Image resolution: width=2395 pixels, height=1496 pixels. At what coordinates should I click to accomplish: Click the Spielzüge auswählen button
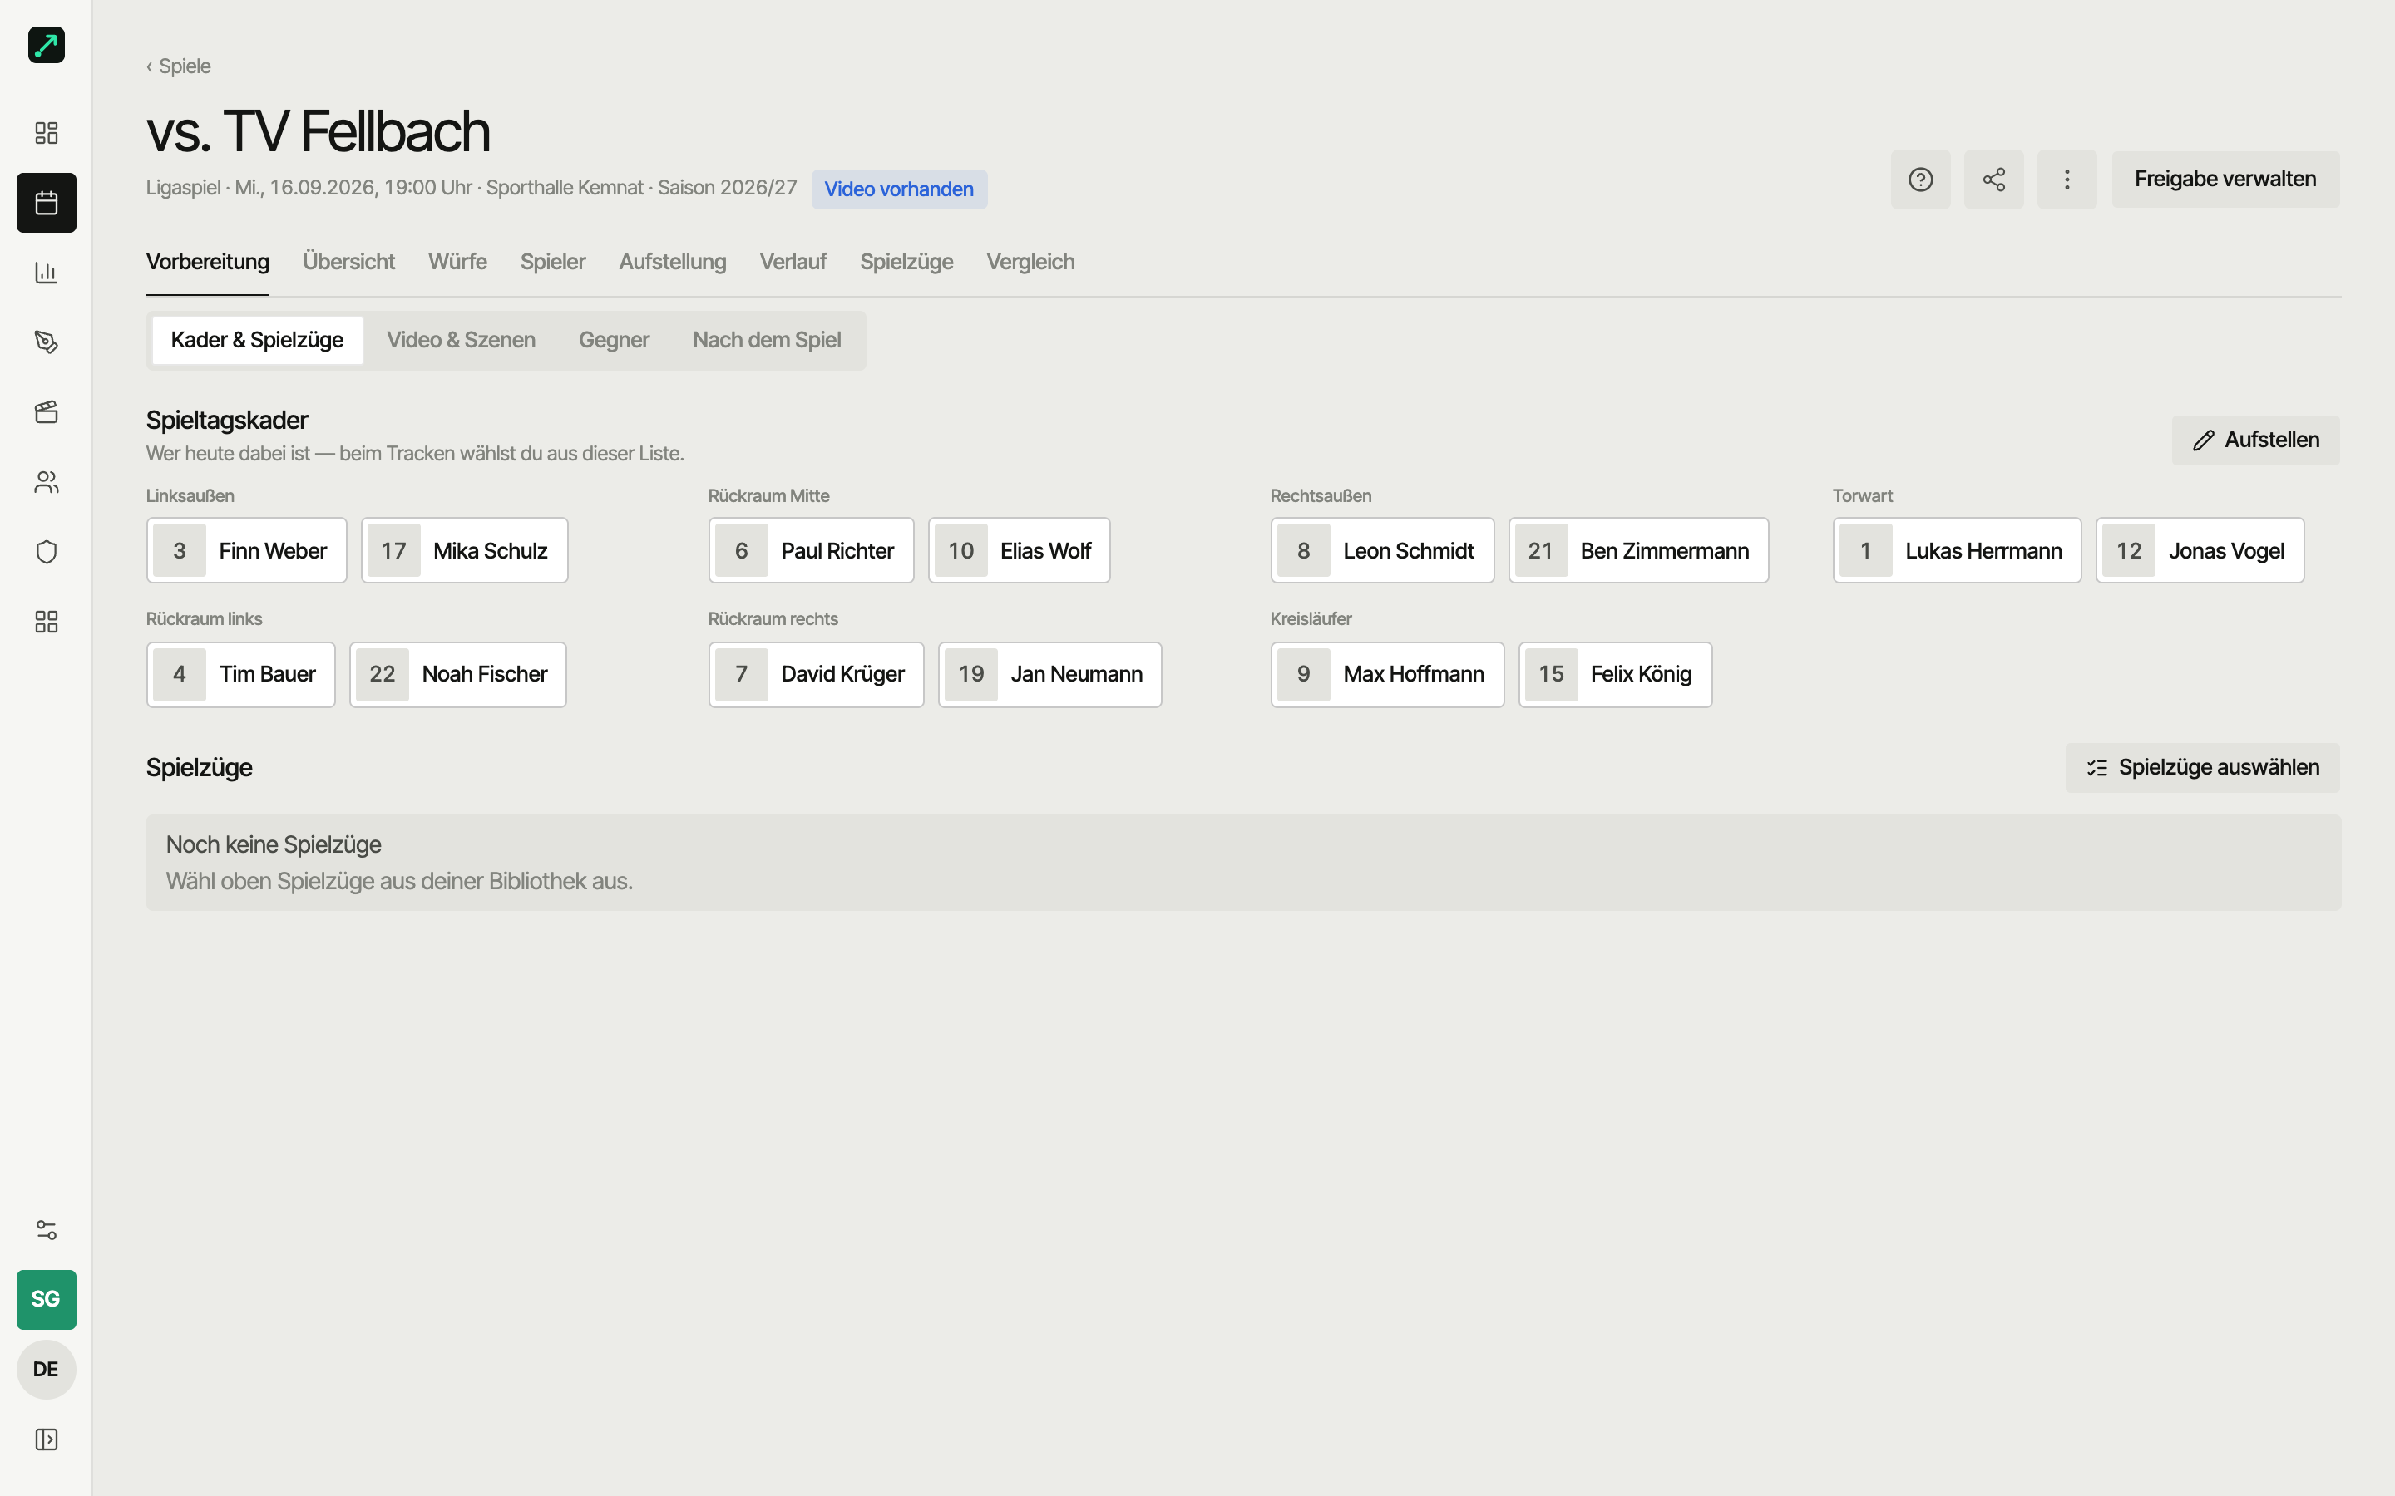[2202, 768]
